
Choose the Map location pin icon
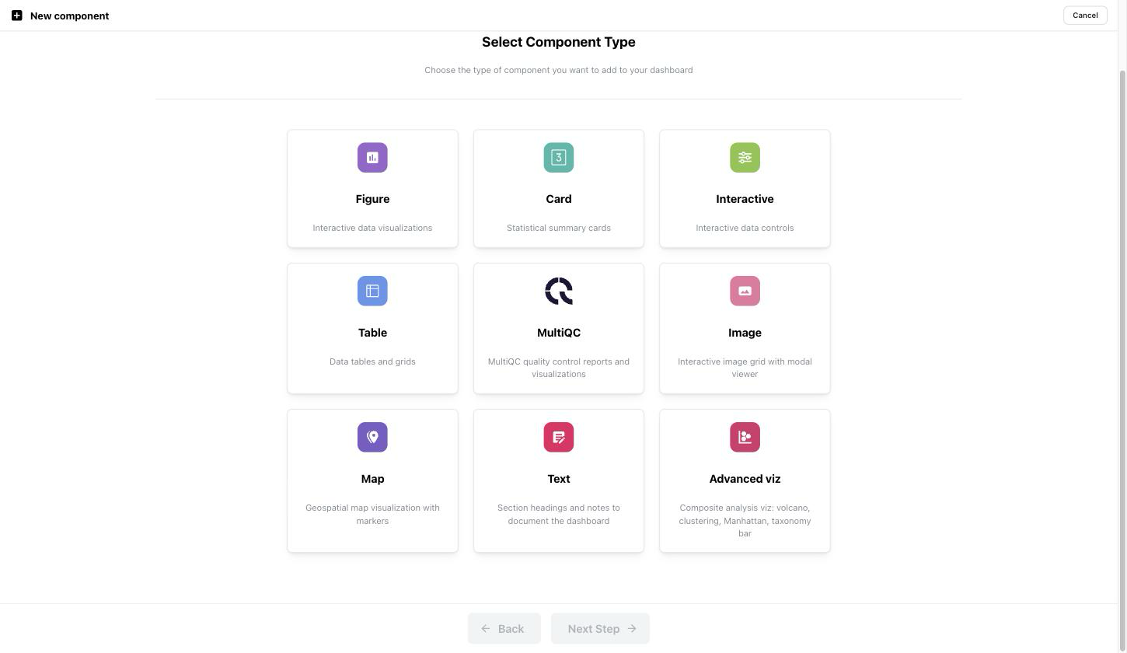coord(372,438)
